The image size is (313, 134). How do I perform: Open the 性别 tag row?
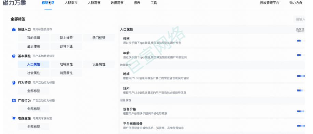click(212, 40)
